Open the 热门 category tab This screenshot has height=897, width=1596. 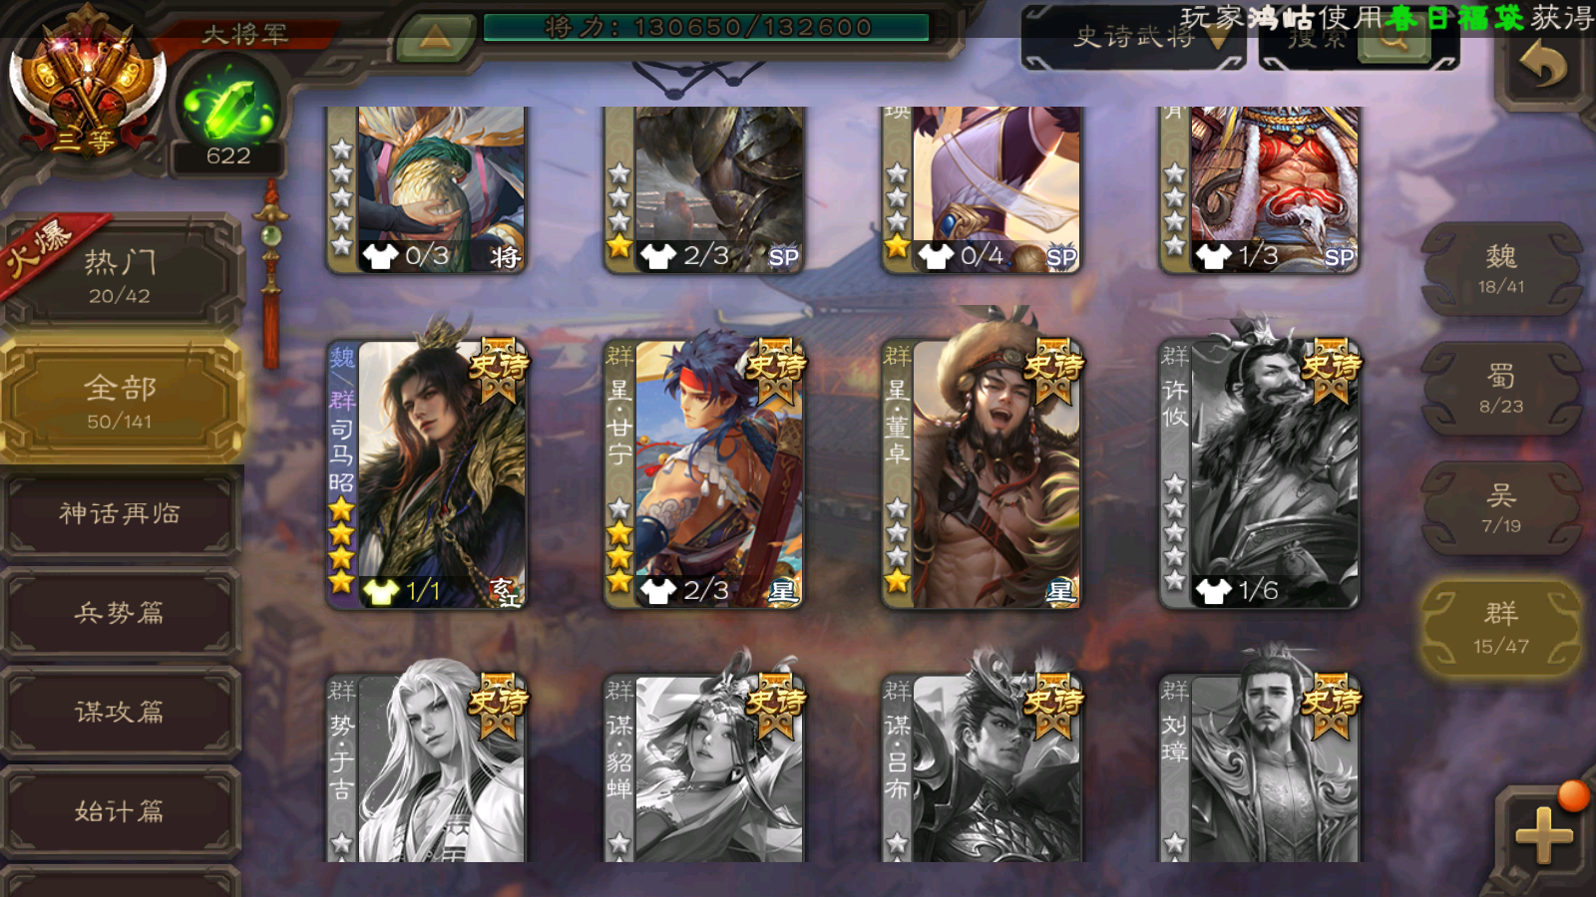pos(121,276)
